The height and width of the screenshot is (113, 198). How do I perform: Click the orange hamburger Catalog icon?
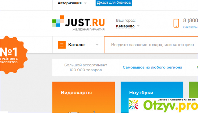coord(62,45)
